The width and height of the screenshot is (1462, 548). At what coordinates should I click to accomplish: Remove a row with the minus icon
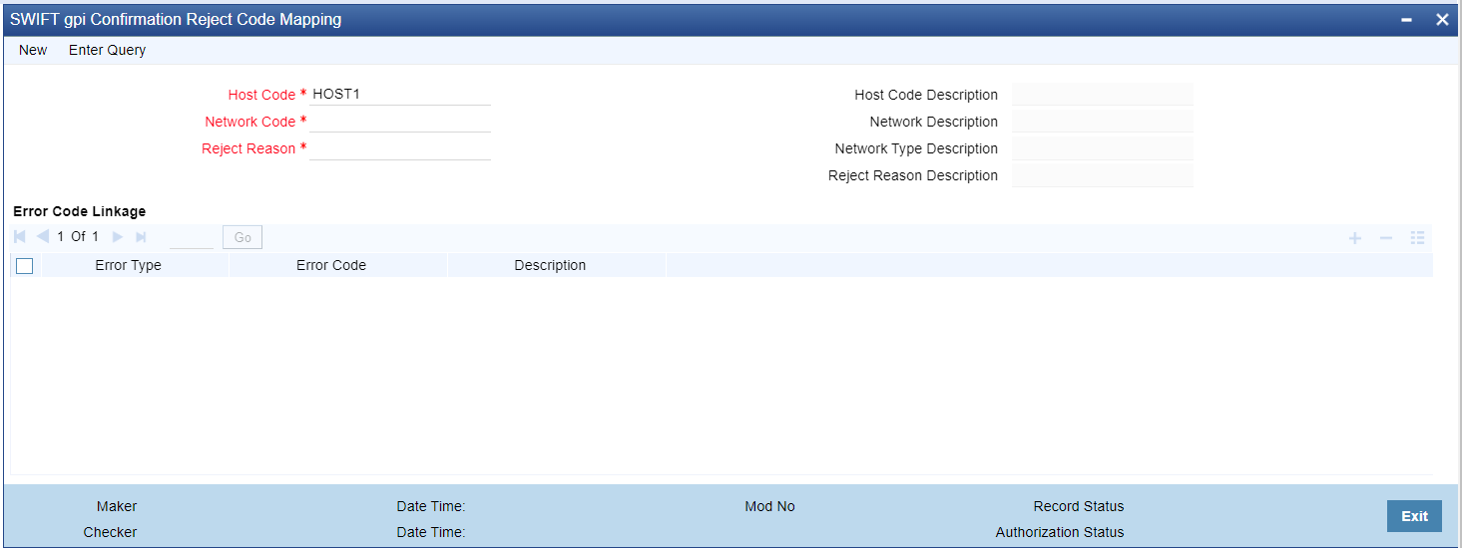click(1386, 238)
